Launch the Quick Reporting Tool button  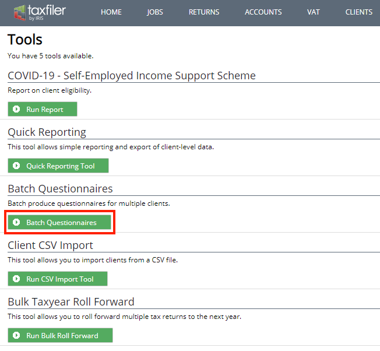(58, 166)
